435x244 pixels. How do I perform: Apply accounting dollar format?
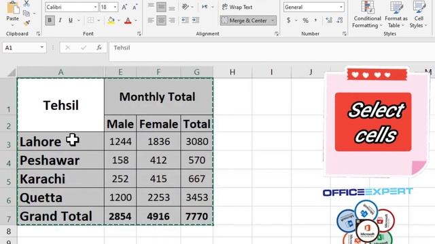pyautogui.click(x=288, y=20)
